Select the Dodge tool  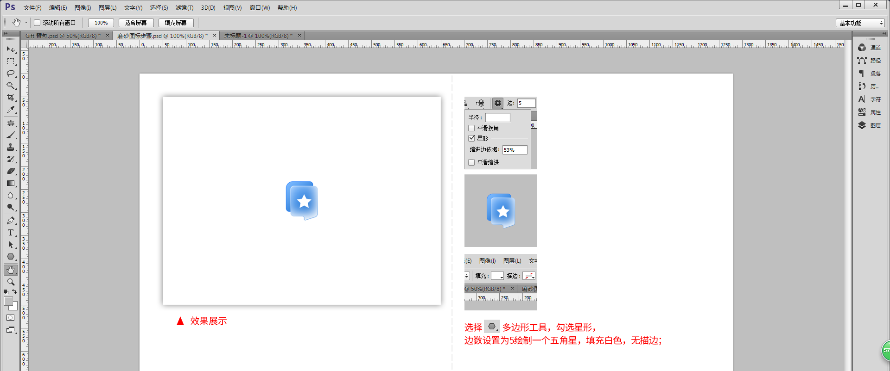(x=11, y=207)
